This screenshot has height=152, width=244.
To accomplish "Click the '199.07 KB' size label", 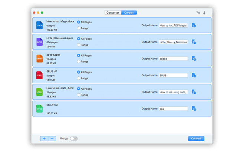I will click(x=52, y=30).
